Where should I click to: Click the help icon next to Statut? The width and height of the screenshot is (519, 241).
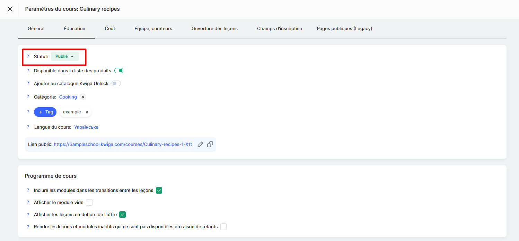pos(28,56)
